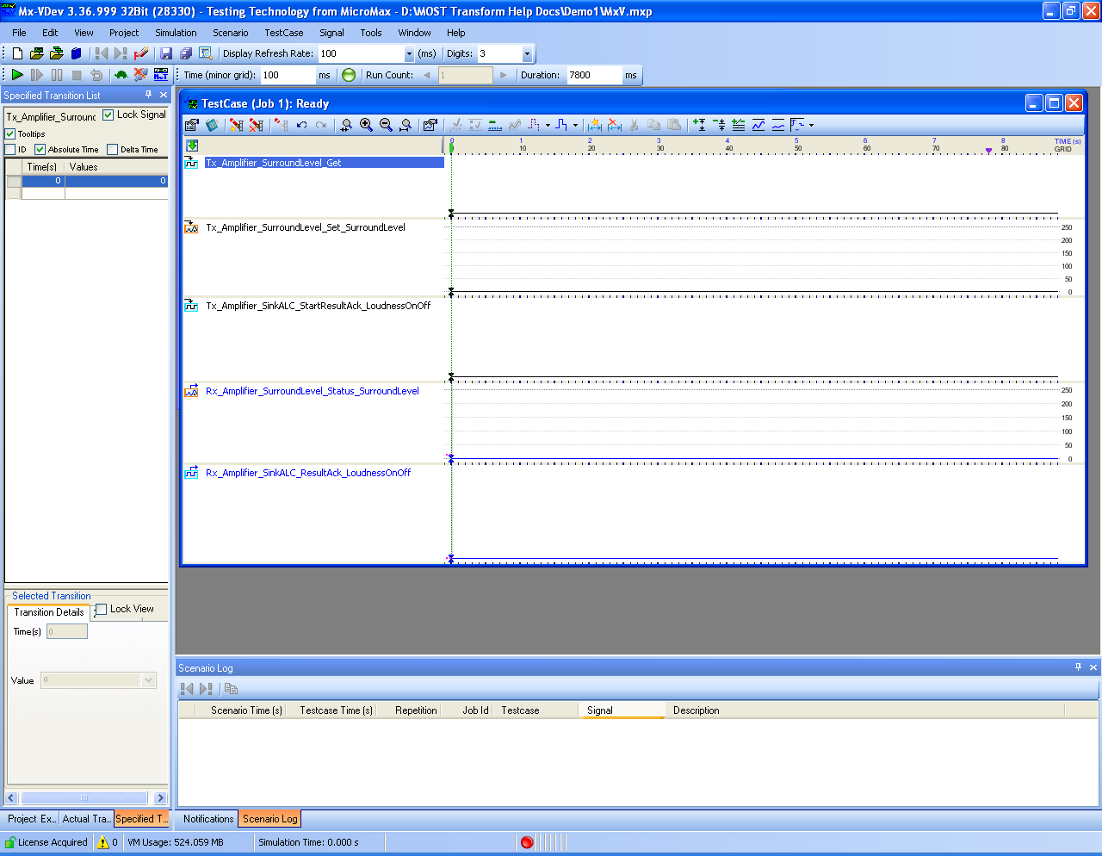Create a new file from main toolbar
The height and width of the screenshot is (856, 1102).
coord(17,53)
